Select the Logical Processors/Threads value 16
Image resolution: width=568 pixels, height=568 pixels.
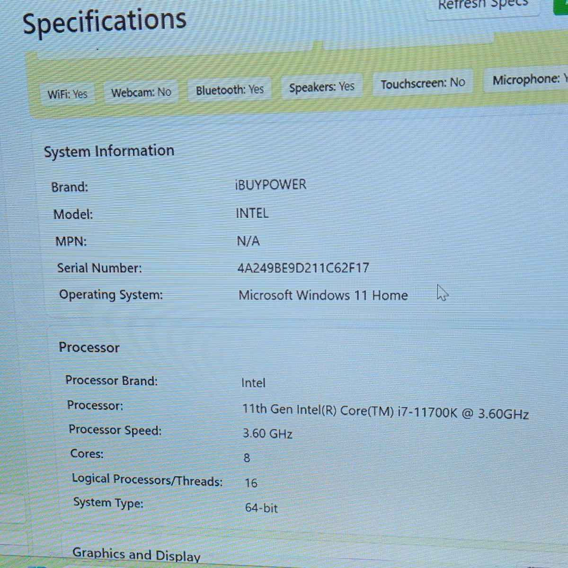pyautogui.click(x=251, y=483)
